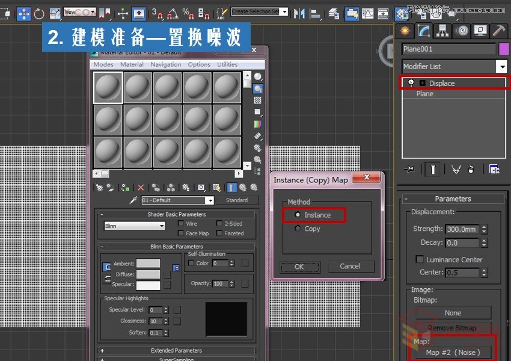Open the Utilities menu in Material Editor
The width and height of the screenshot is (511, 361).
(x=227, y=64)
